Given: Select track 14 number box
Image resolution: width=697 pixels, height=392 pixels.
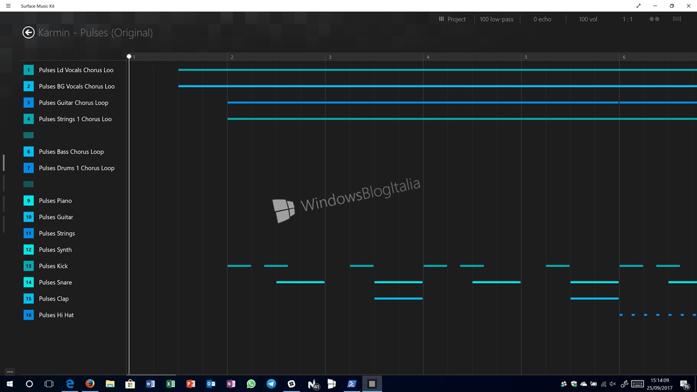Looking at the screenshot, I should (x=28, y=282).
